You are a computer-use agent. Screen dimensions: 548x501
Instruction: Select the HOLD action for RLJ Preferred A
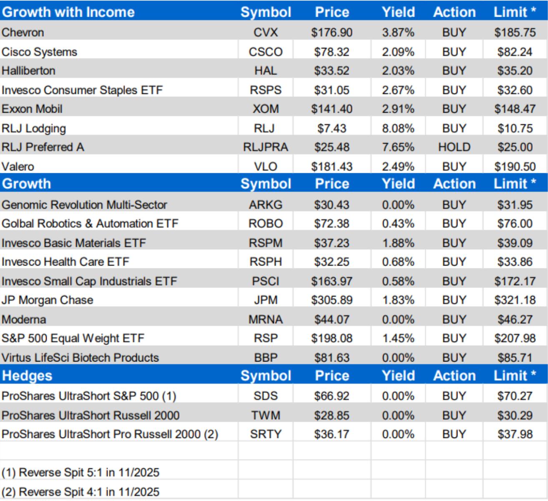click(454, 147)
